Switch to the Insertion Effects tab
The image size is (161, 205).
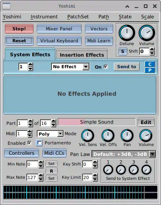(82, 55)
